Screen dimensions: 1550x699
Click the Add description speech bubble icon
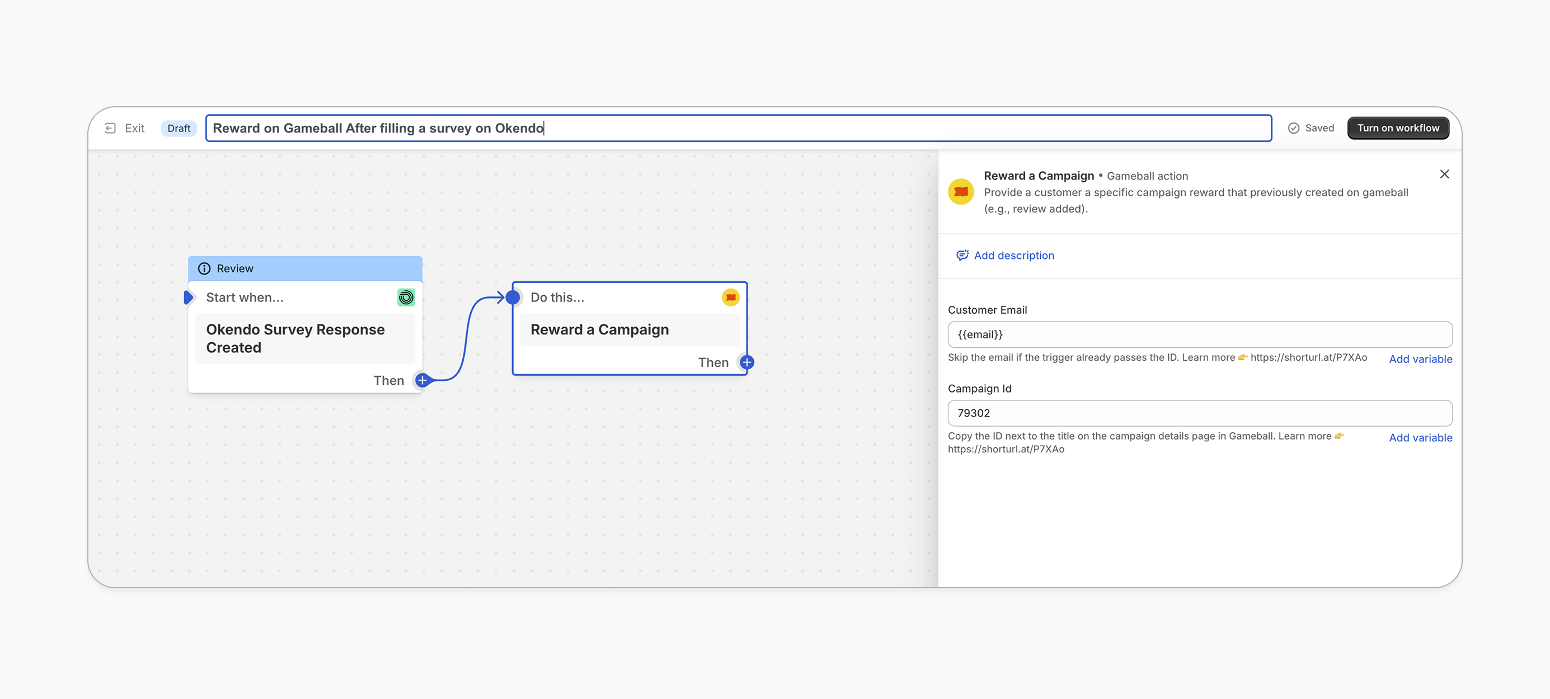(x=962, y=255)
